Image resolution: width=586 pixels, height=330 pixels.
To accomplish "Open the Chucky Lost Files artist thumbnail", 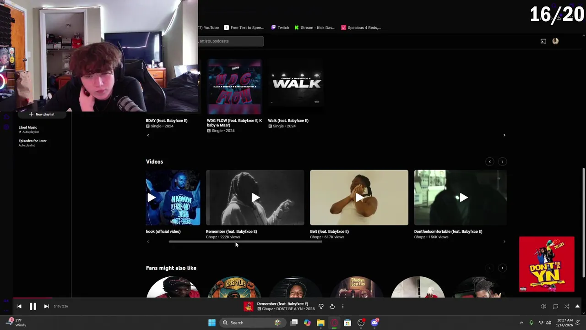I will [357, 287].
